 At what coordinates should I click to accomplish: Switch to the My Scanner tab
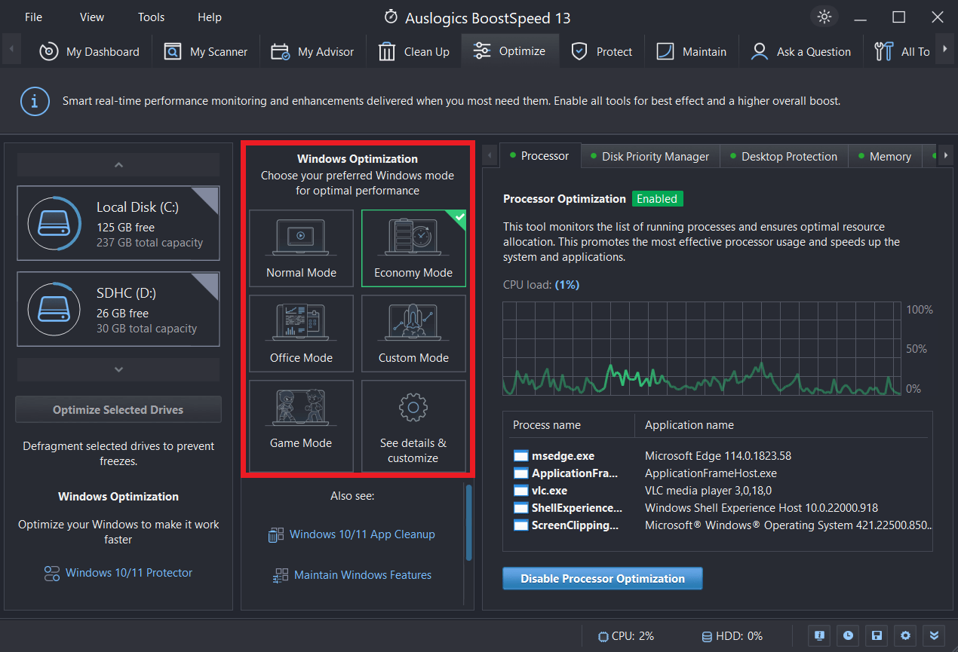(x=206, y=51)
